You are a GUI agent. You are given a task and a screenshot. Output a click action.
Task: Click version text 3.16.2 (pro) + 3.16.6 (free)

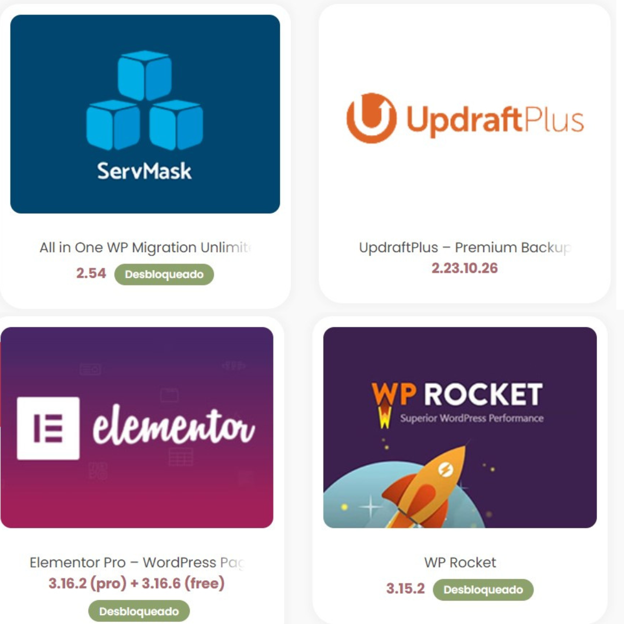point(137,583)
